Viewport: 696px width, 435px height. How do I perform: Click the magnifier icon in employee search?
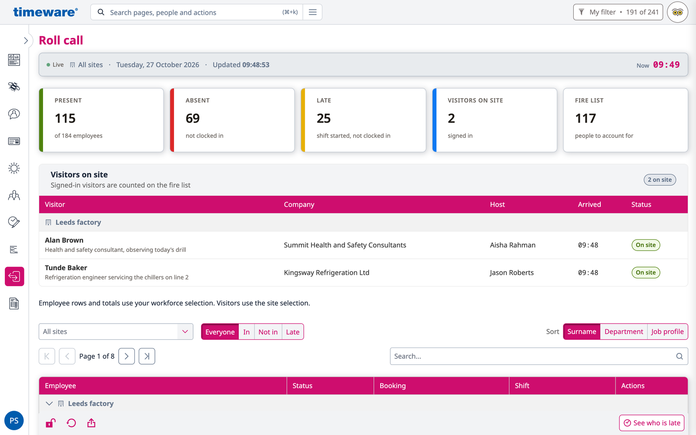(x=679, y=356)
